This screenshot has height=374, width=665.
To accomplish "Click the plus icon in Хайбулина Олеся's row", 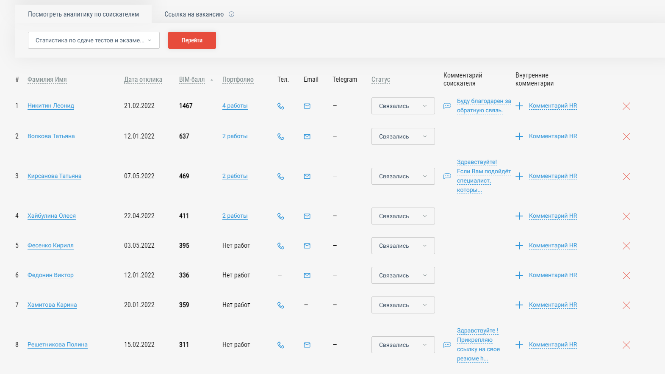I will coord(519,216).
